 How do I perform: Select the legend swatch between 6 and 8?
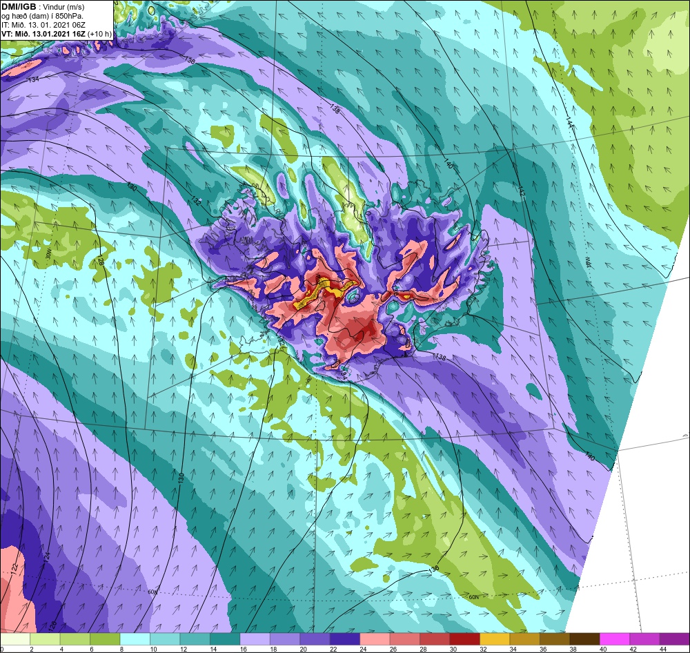[105, 639]
